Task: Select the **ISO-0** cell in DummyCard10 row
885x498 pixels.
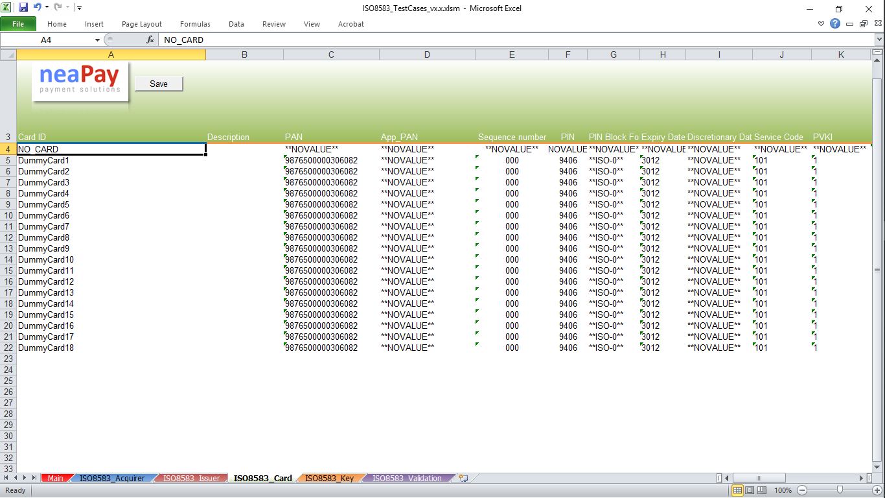Action: 614,259
